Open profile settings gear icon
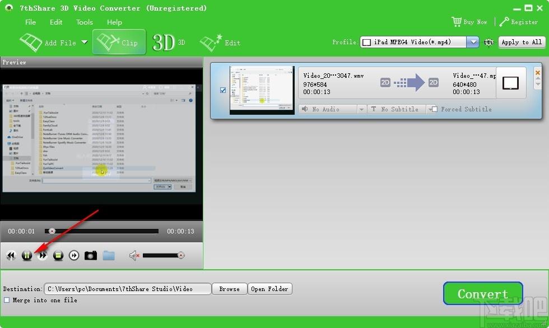 click(488, 43)
